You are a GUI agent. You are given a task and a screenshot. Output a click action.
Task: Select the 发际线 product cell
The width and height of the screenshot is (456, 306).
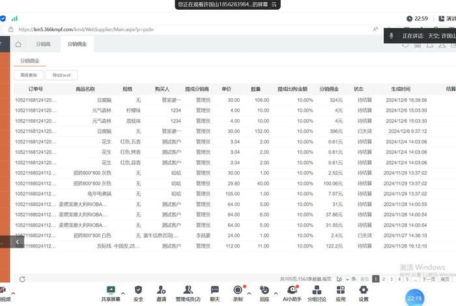click(104, 246)
